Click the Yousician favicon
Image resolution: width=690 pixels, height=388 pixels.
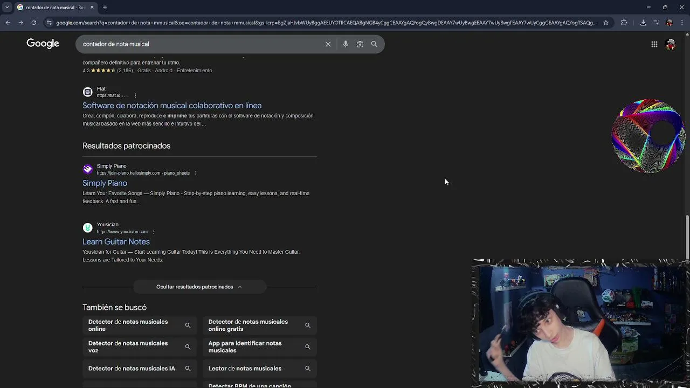88,228
